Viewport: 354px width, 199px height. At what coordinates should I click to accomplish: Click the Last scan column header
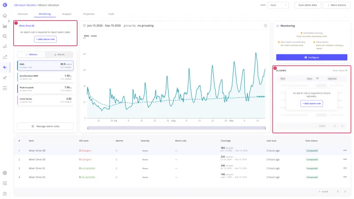coord(271,141)
